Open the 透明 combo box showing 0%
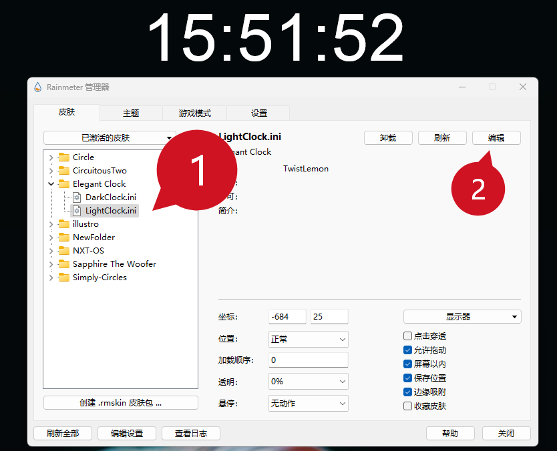The width and height of the screenshot is (557, 451). [309, 382]
